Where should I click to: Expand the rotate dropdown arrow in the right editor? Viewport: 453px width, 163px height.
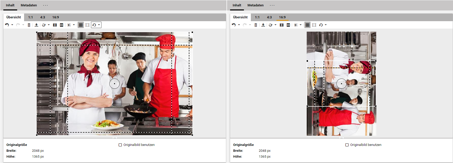(326, 25)
